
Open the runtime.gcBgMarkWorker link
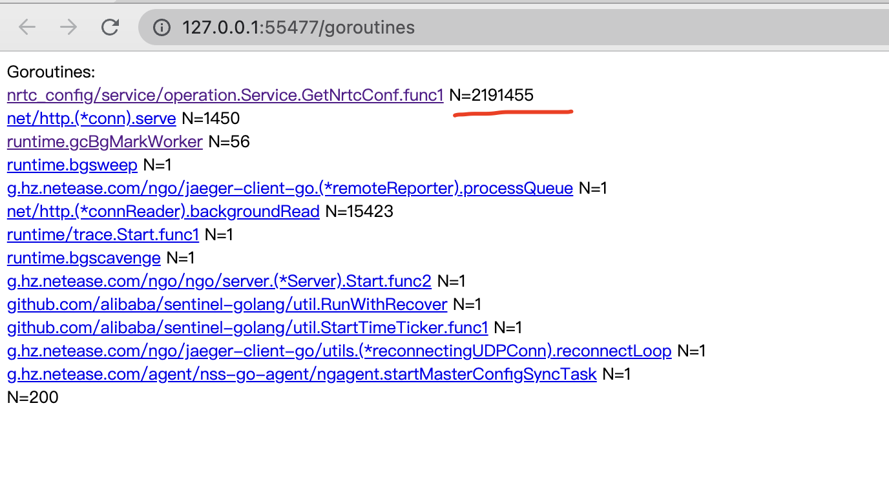pyautogui.click(x=105, y=142)
